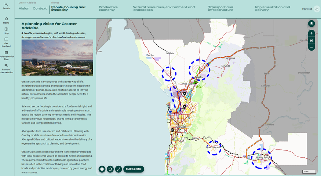Click the Sedan town label

coord(267,73)
